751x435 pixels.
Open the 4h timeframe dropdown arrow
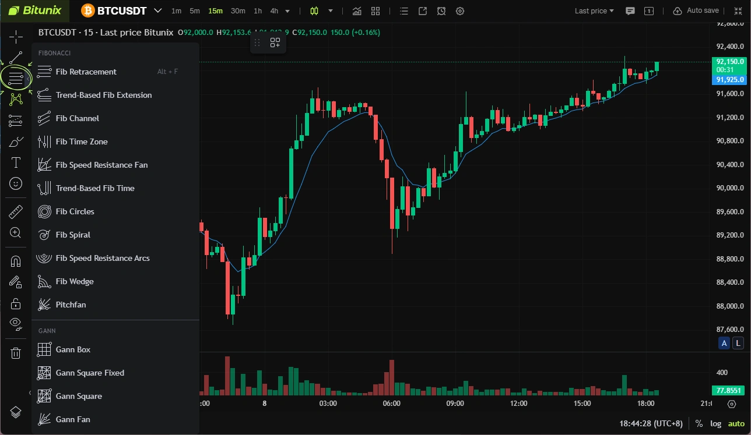pyautogui.click(x=287, y=11)
